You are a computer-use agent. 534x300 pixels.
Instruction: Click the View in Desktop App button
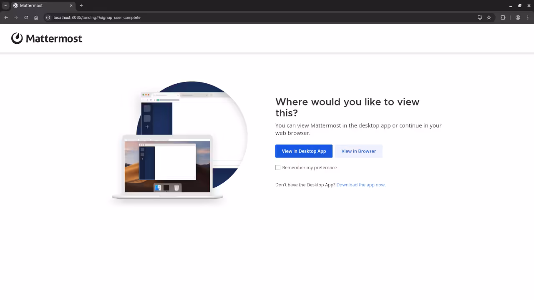tap(304, 151)
